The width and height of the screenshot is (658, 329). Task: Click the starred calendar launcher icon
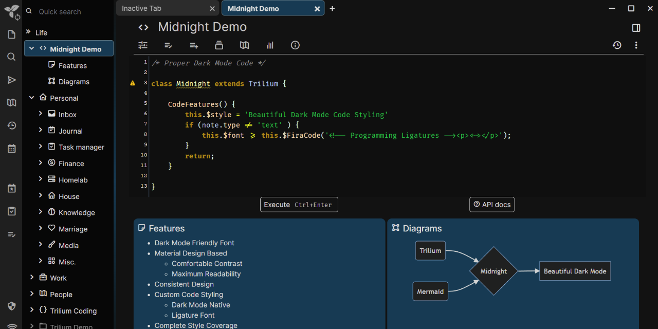(x=11, y=188)
